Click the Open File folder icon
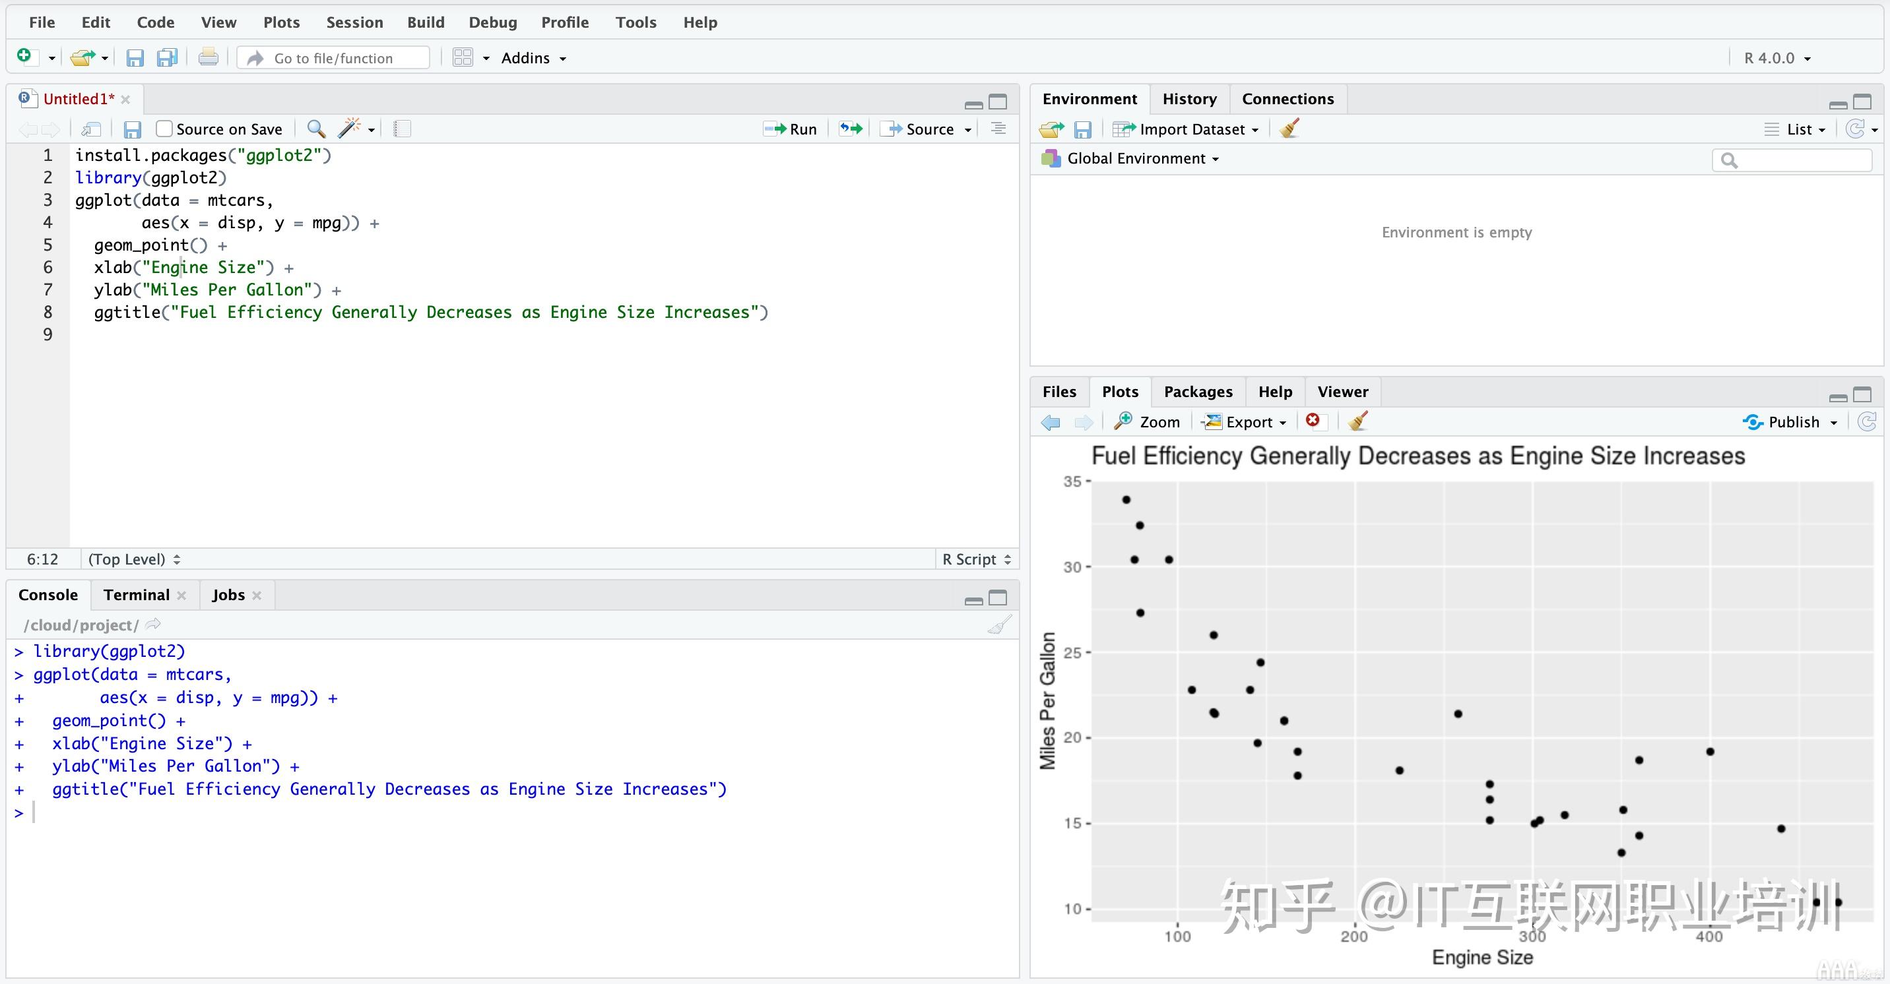This screenshot has width=1890, height=984. (82, 57)
